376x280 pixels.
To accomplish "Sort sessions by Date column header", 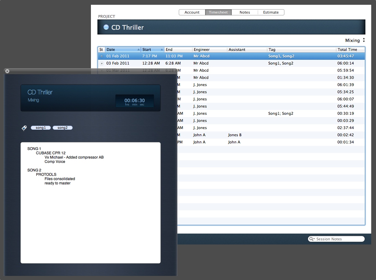I will 122,50.
